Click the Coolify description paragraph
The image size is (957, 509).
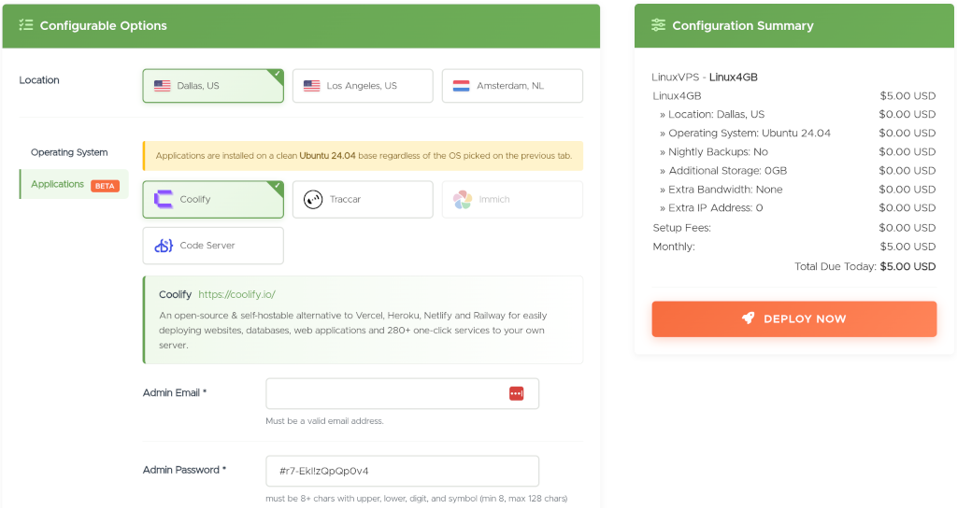pos(353,331)
